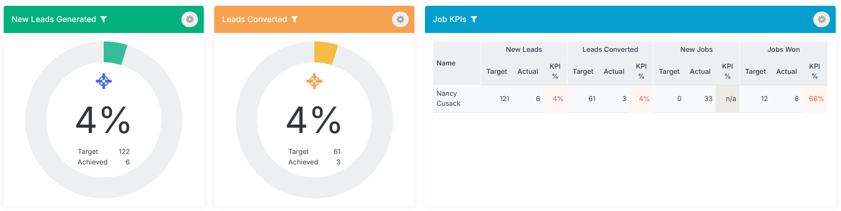Viewport: 841px width, 211px height.
Task: Open New Leads Generated settings gear
Action: [x=190, y=19]
